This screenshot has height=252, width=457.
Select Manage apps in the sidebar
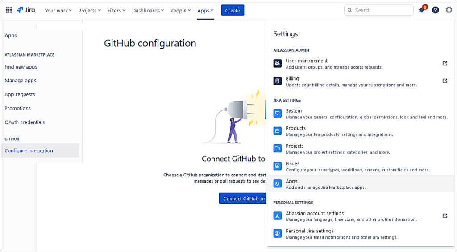pos(21,81)
